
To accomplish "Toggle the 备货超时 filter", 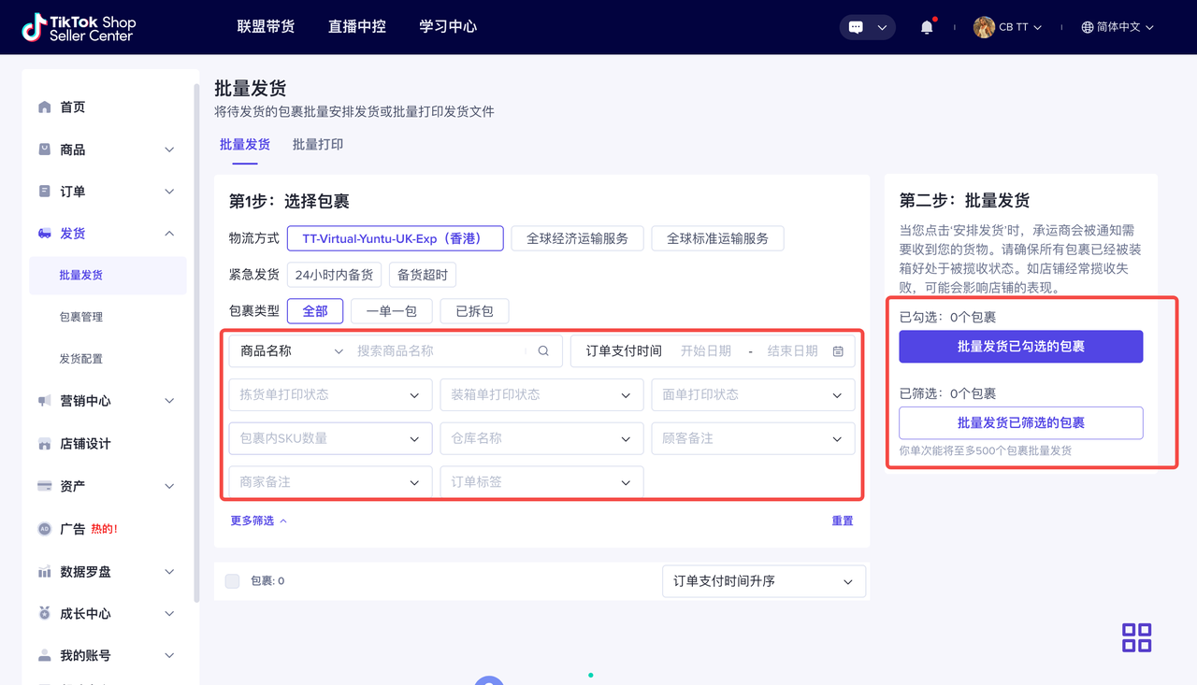I will tap(423, 275).
